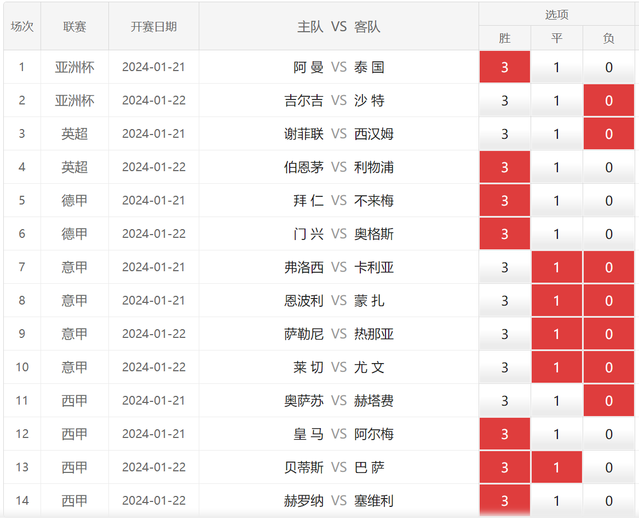Deselect win option 3 for 赫罗纳 VS 塞维利
639x520 pixels.
point(504,500)
